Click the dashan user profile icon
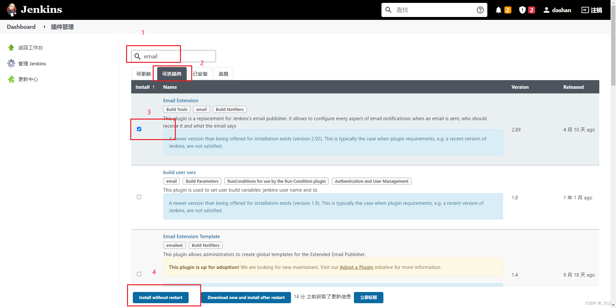Screen dimensions: 616x308 pyautogui.click(x=546, y=10)
